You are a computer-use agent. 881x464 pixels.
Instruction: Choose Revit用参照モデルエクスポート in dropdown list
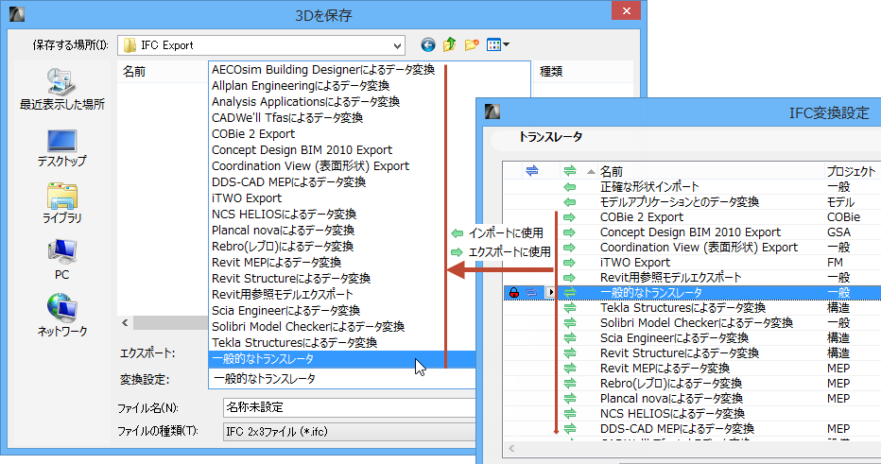pos(282,294)
